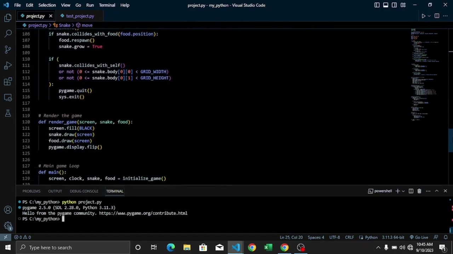Toggle primary side bar visibility
Screen dimensions: 453x254
[377, 5]
